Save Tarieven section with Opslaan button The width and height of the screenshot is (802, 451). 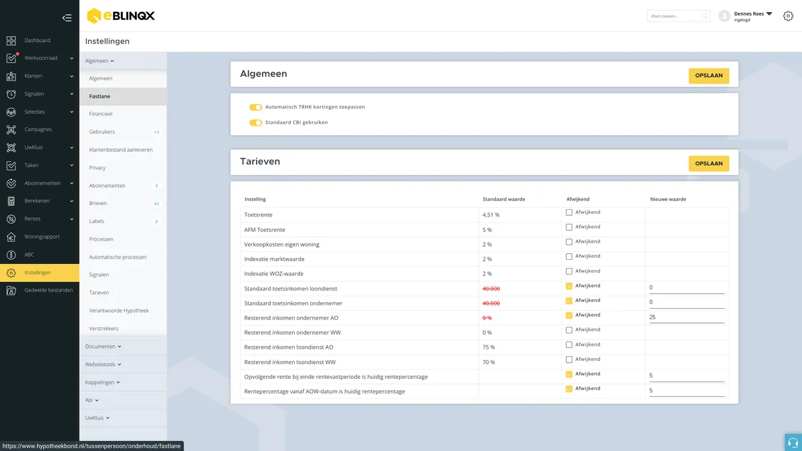(708, 164)
